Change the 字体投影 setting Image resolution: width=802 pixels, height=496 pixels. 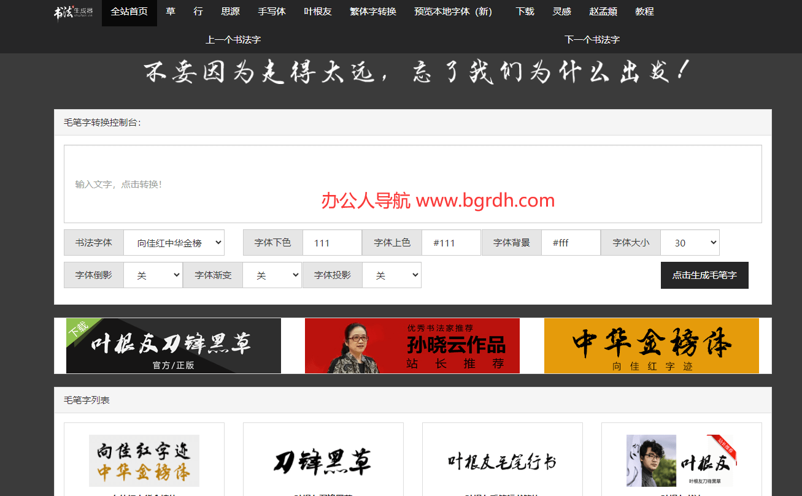391,275
